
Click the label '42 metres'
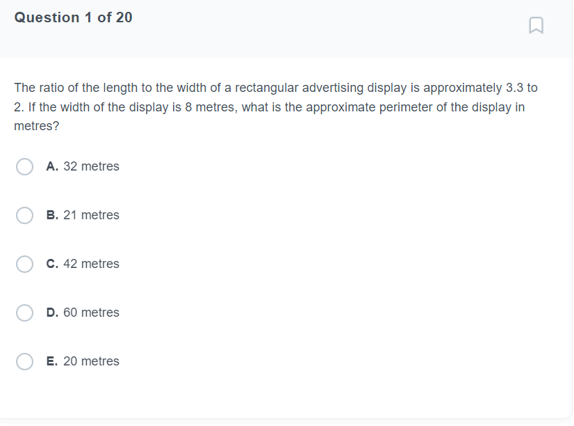[x=91, y=264]
